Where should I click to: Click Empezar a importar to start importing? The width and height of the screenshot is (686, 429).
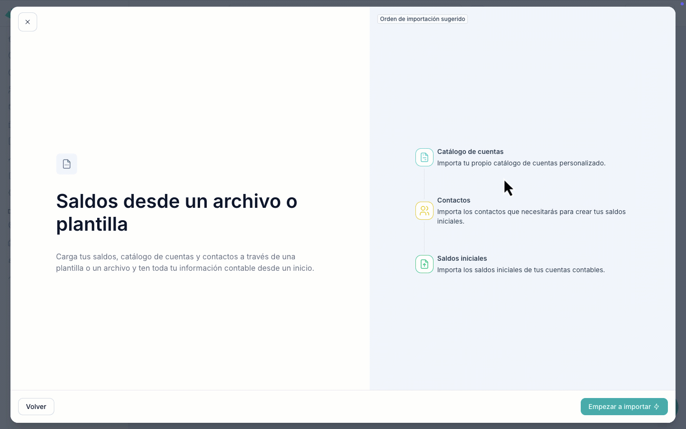point(624,407)
